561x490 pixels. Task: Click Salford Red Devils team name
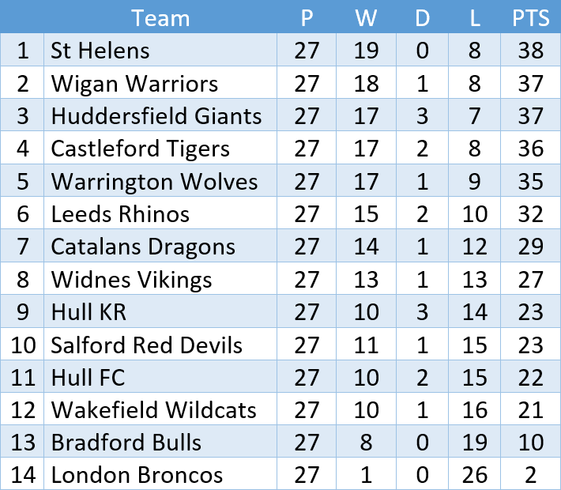(147, 345)
